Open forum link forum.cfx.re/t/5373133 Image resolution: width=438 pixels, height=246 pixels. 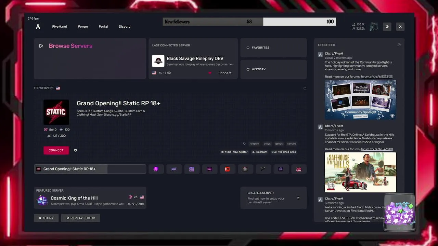click(x=377, y=77)
